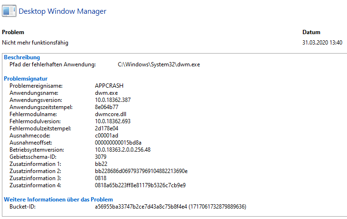This screenshot has width=347, height=219.
Task: Select module name dwmcore.dll
Action: tap(111, 114)
